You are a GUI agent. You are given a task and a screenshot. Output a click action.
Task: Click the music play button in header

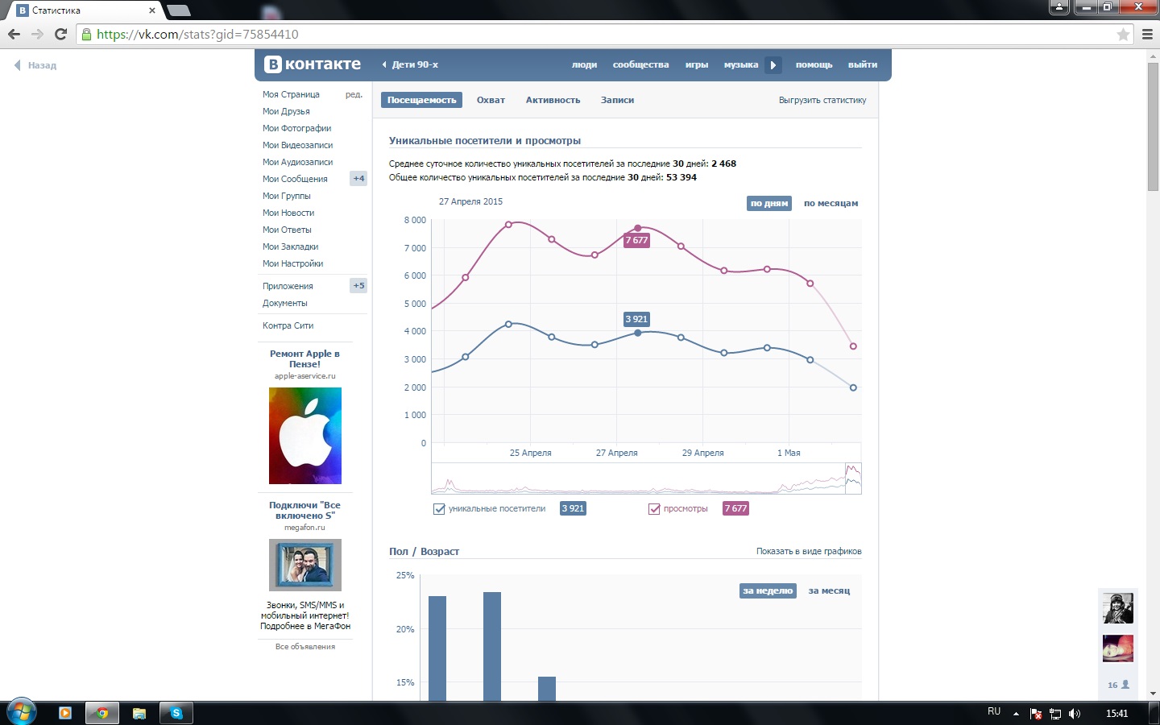773,64
